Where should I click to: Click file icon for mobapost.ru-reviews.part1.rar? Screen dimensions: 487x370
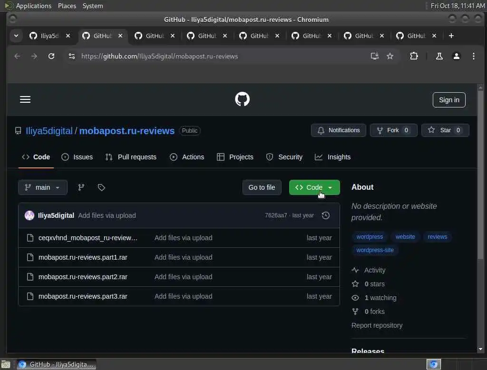click(x=30, y=257)
